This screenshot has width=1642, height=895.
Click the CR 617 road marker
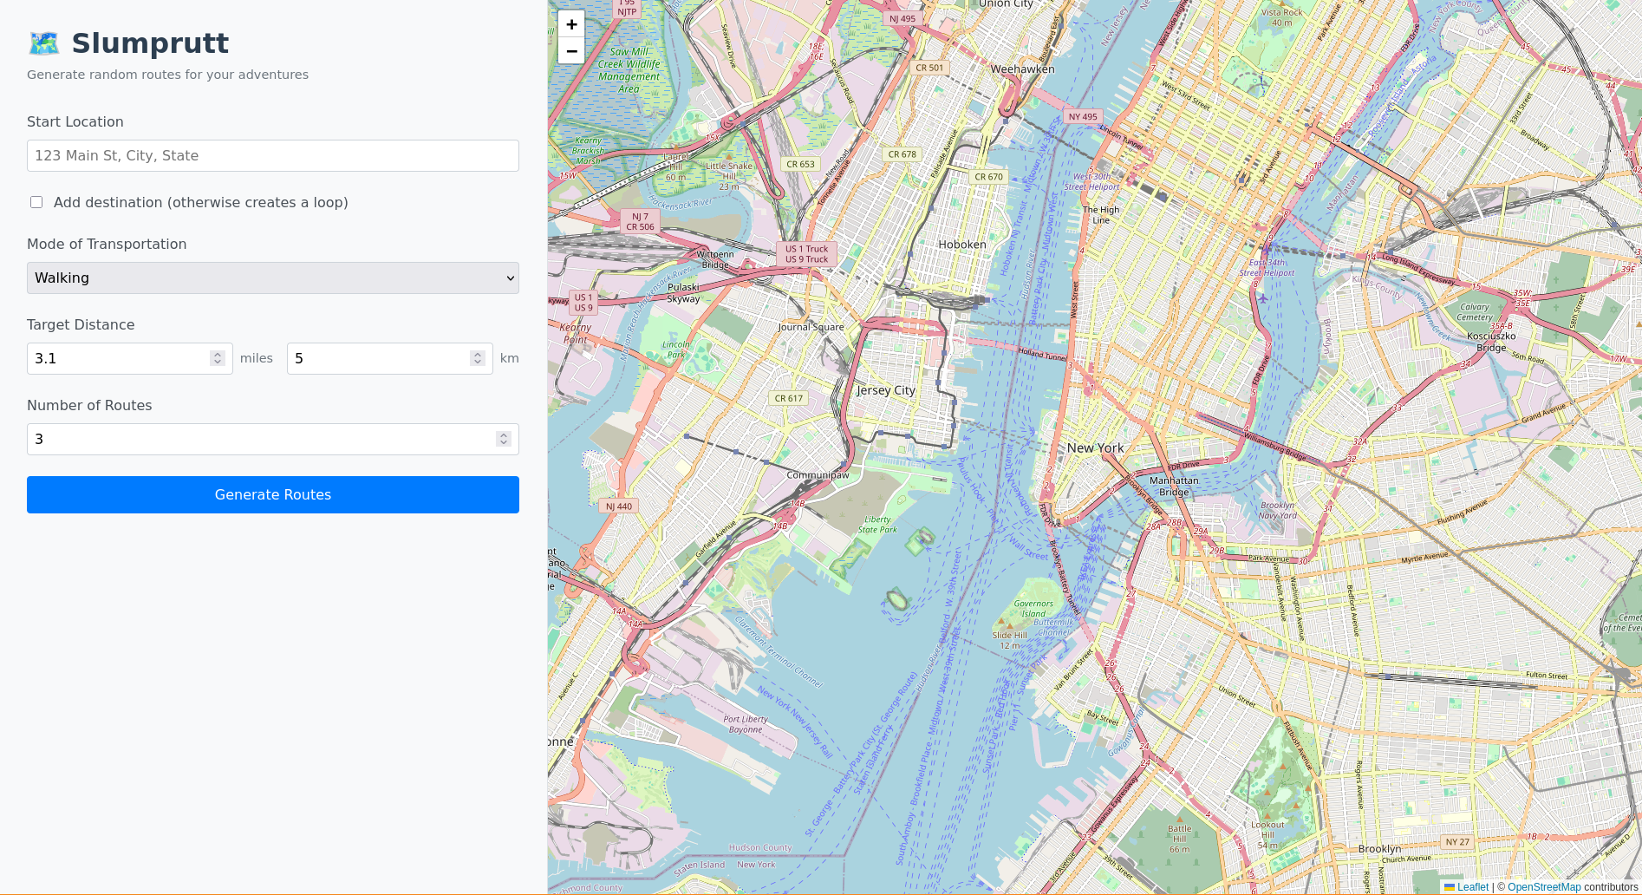coord(788,399)
